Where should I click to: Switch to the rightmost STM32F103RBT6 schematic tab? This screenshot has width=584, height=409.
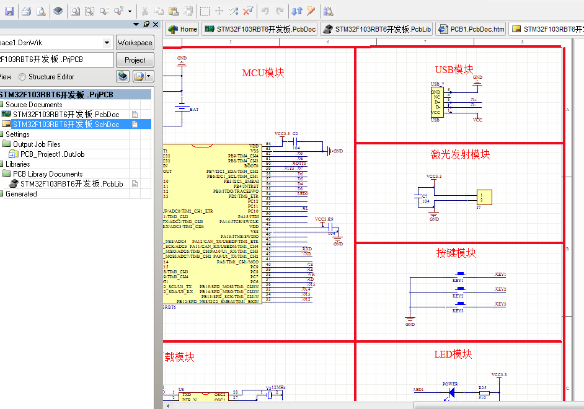546,29
